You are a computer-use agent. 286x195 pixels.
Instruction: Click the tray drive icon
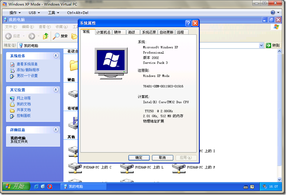click(246, 187)
